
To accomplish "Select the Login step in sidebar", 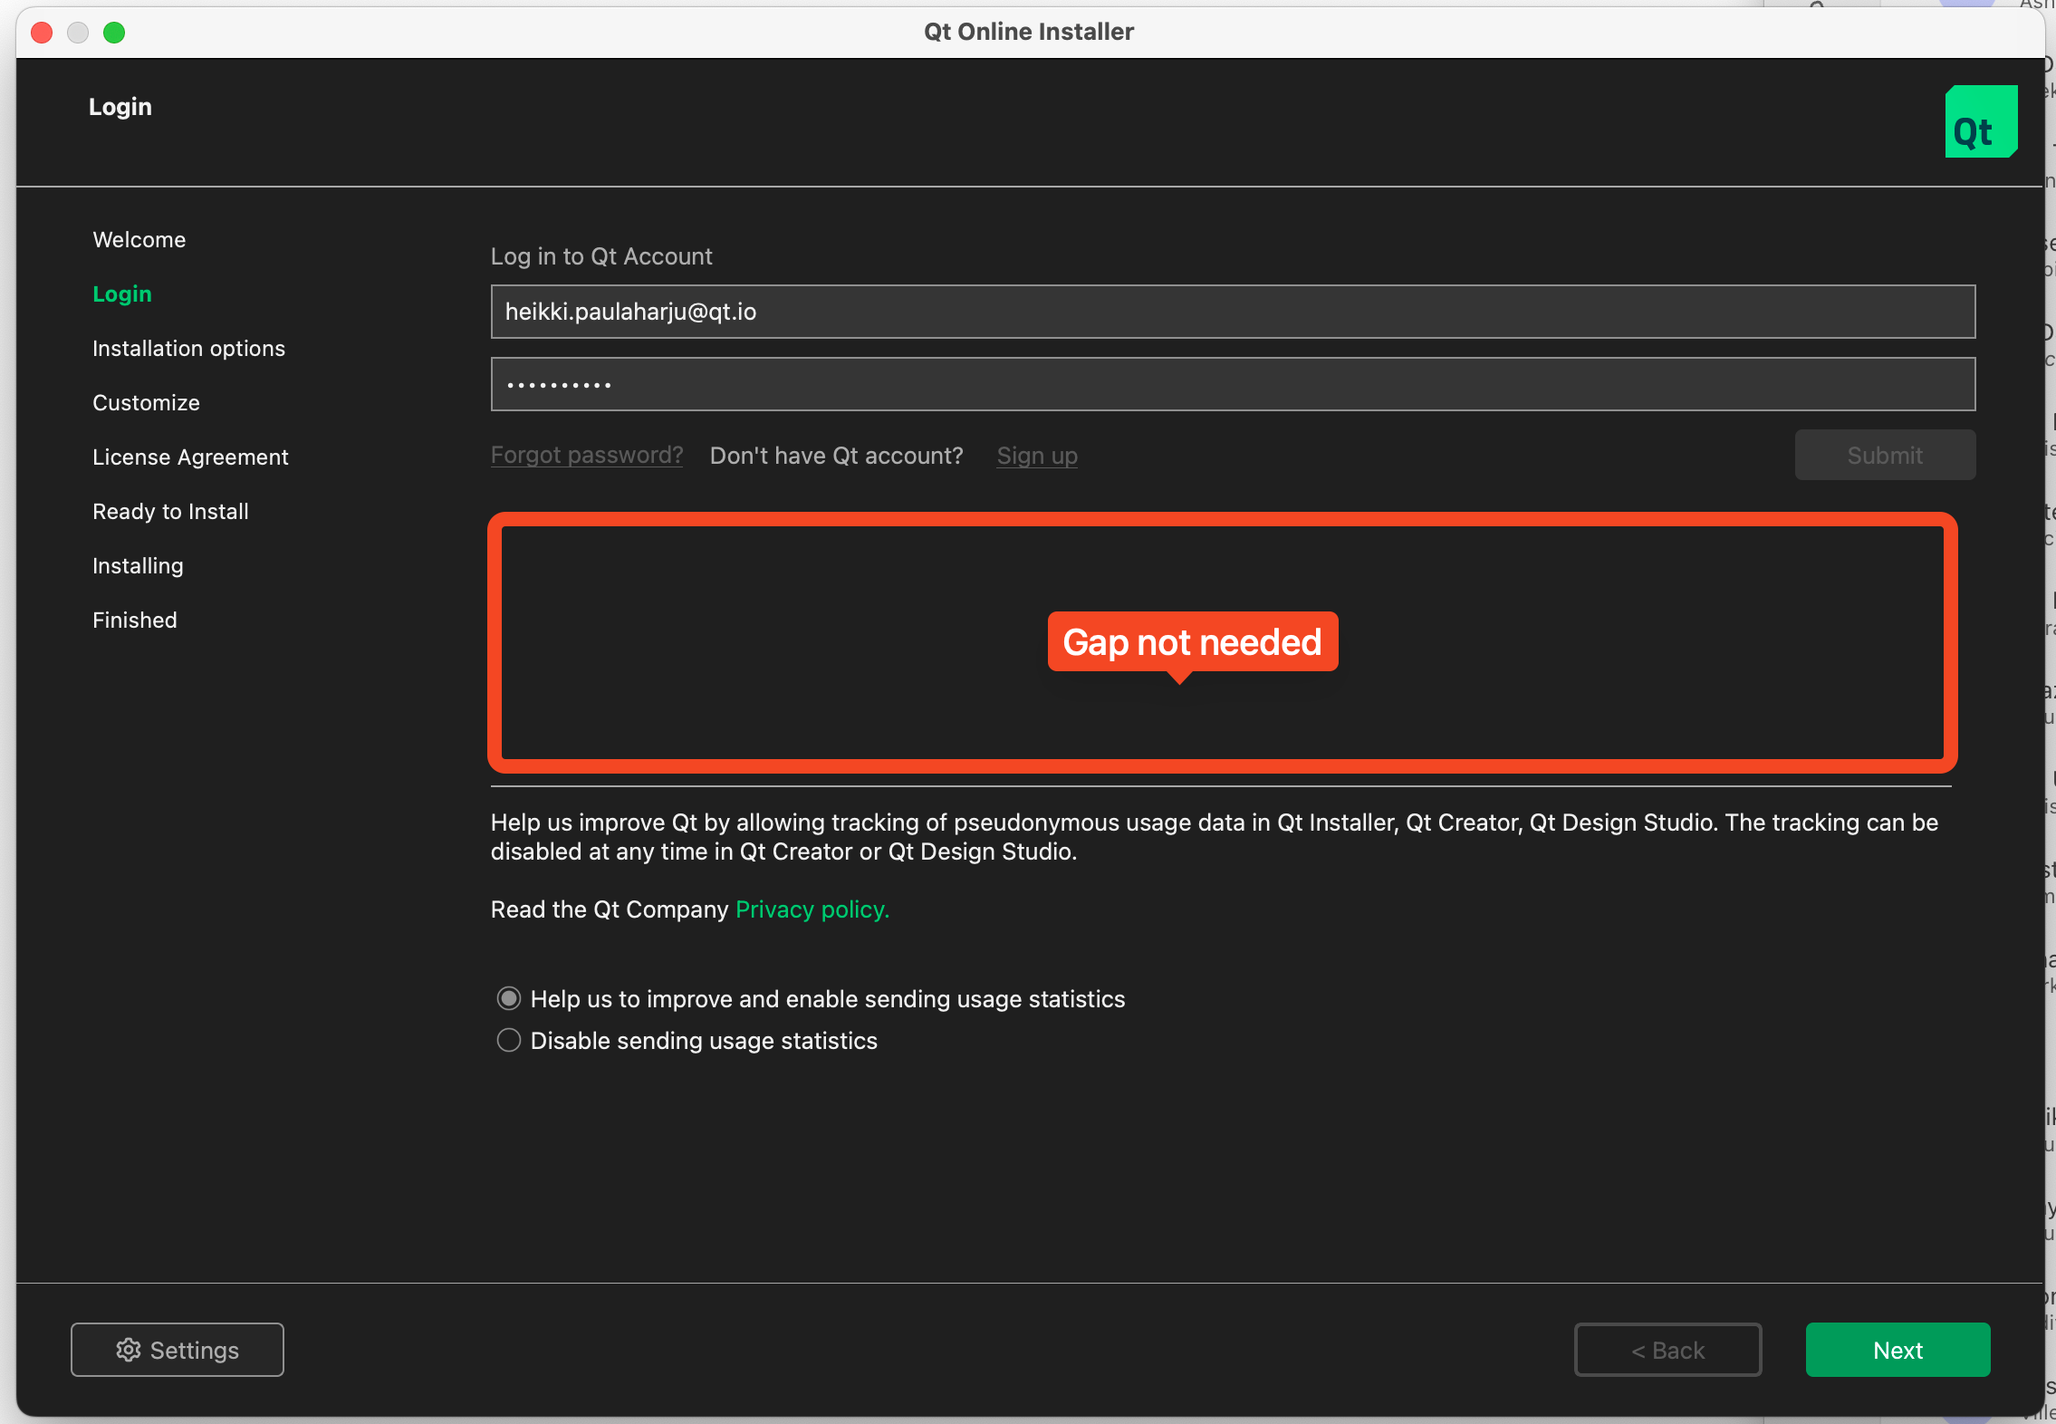I will click(122, 294).
